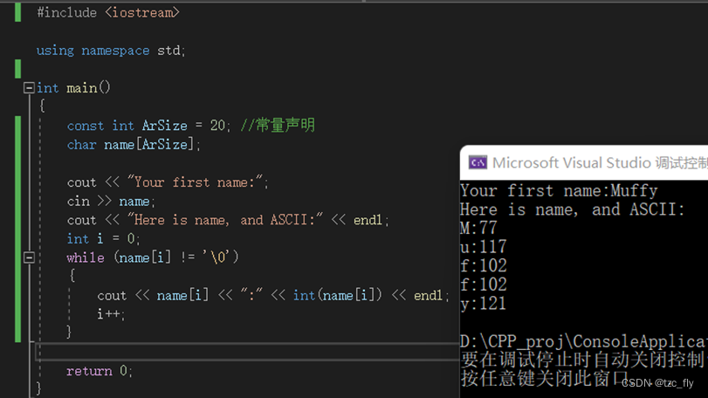Image resolution: width=708 pixels, height=398 pixels.
Task: Click the 'const int ArSize = 20;' declaration
Action: click(148, 126)
